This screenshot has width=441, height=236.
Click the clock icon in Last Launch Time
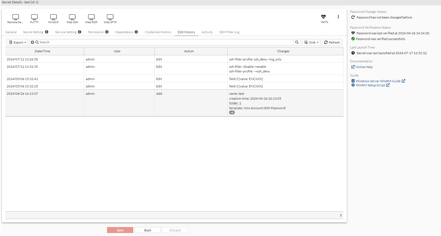(353, 53)
